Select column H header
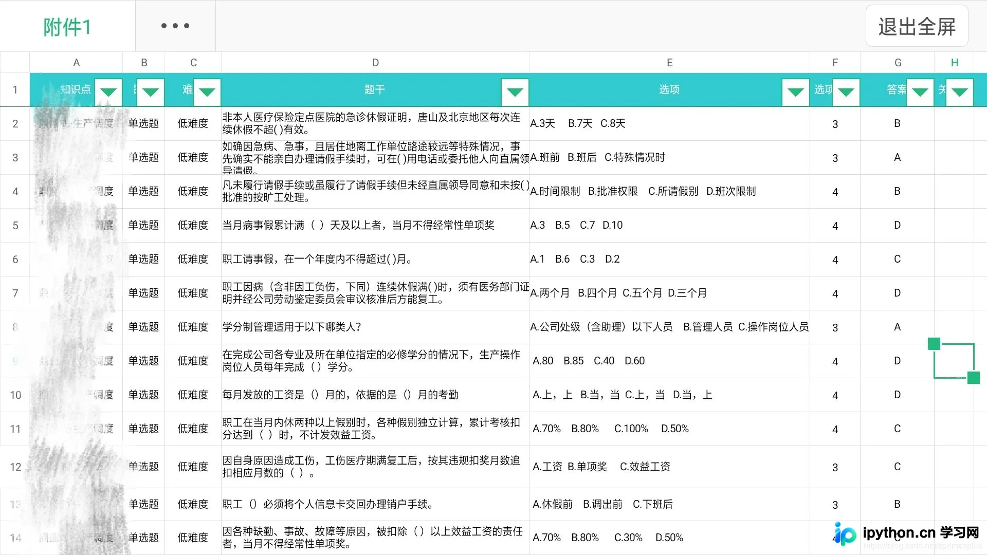Viewport: 987px width, 555px height. point(955,63)
